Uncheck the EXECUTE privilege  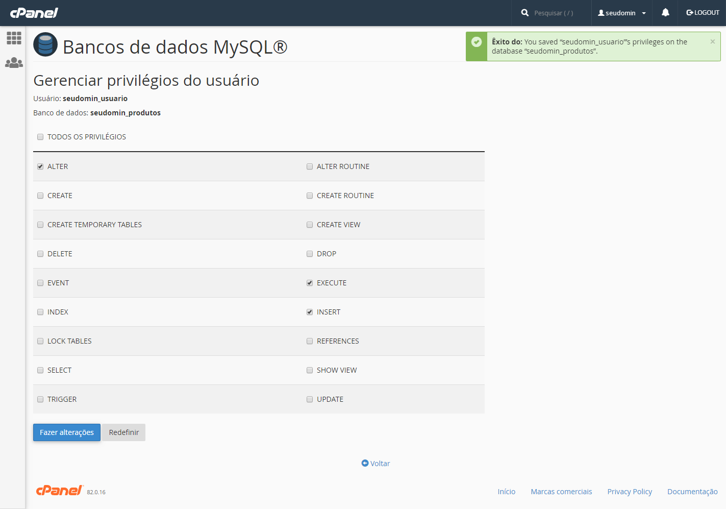click(x=310, y=283)
